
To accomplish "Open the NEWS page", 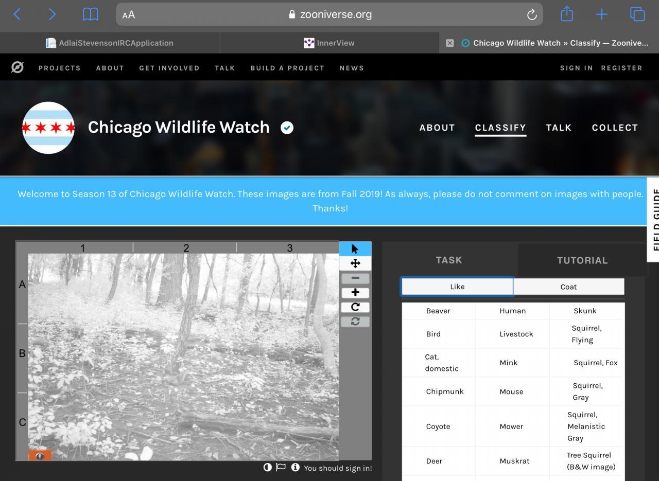I will click(352, 68).
